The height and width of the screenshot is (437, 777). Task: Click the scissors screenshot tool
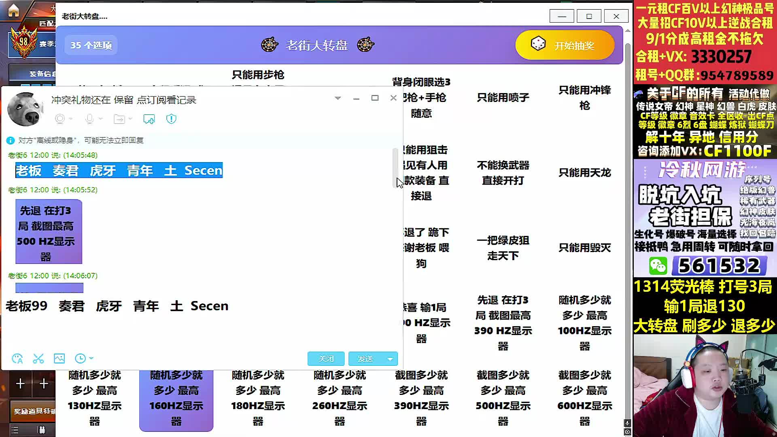(38, 359)
